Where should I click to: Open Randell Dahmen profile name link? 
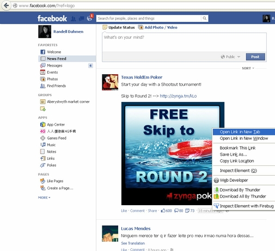68,32
